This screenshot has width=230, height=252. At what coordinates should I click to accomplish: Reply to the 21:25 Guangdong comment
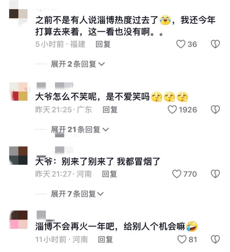pos(110,110)
